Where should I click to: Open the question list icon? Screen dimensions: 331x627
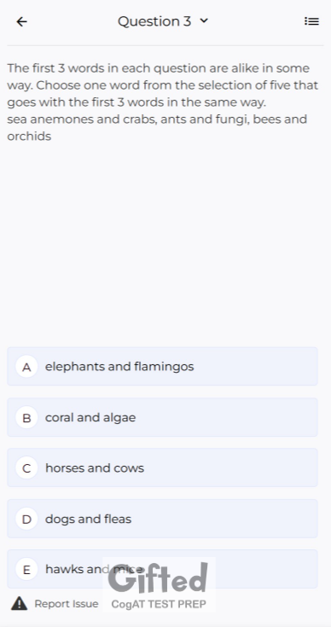tap(311, 21)
